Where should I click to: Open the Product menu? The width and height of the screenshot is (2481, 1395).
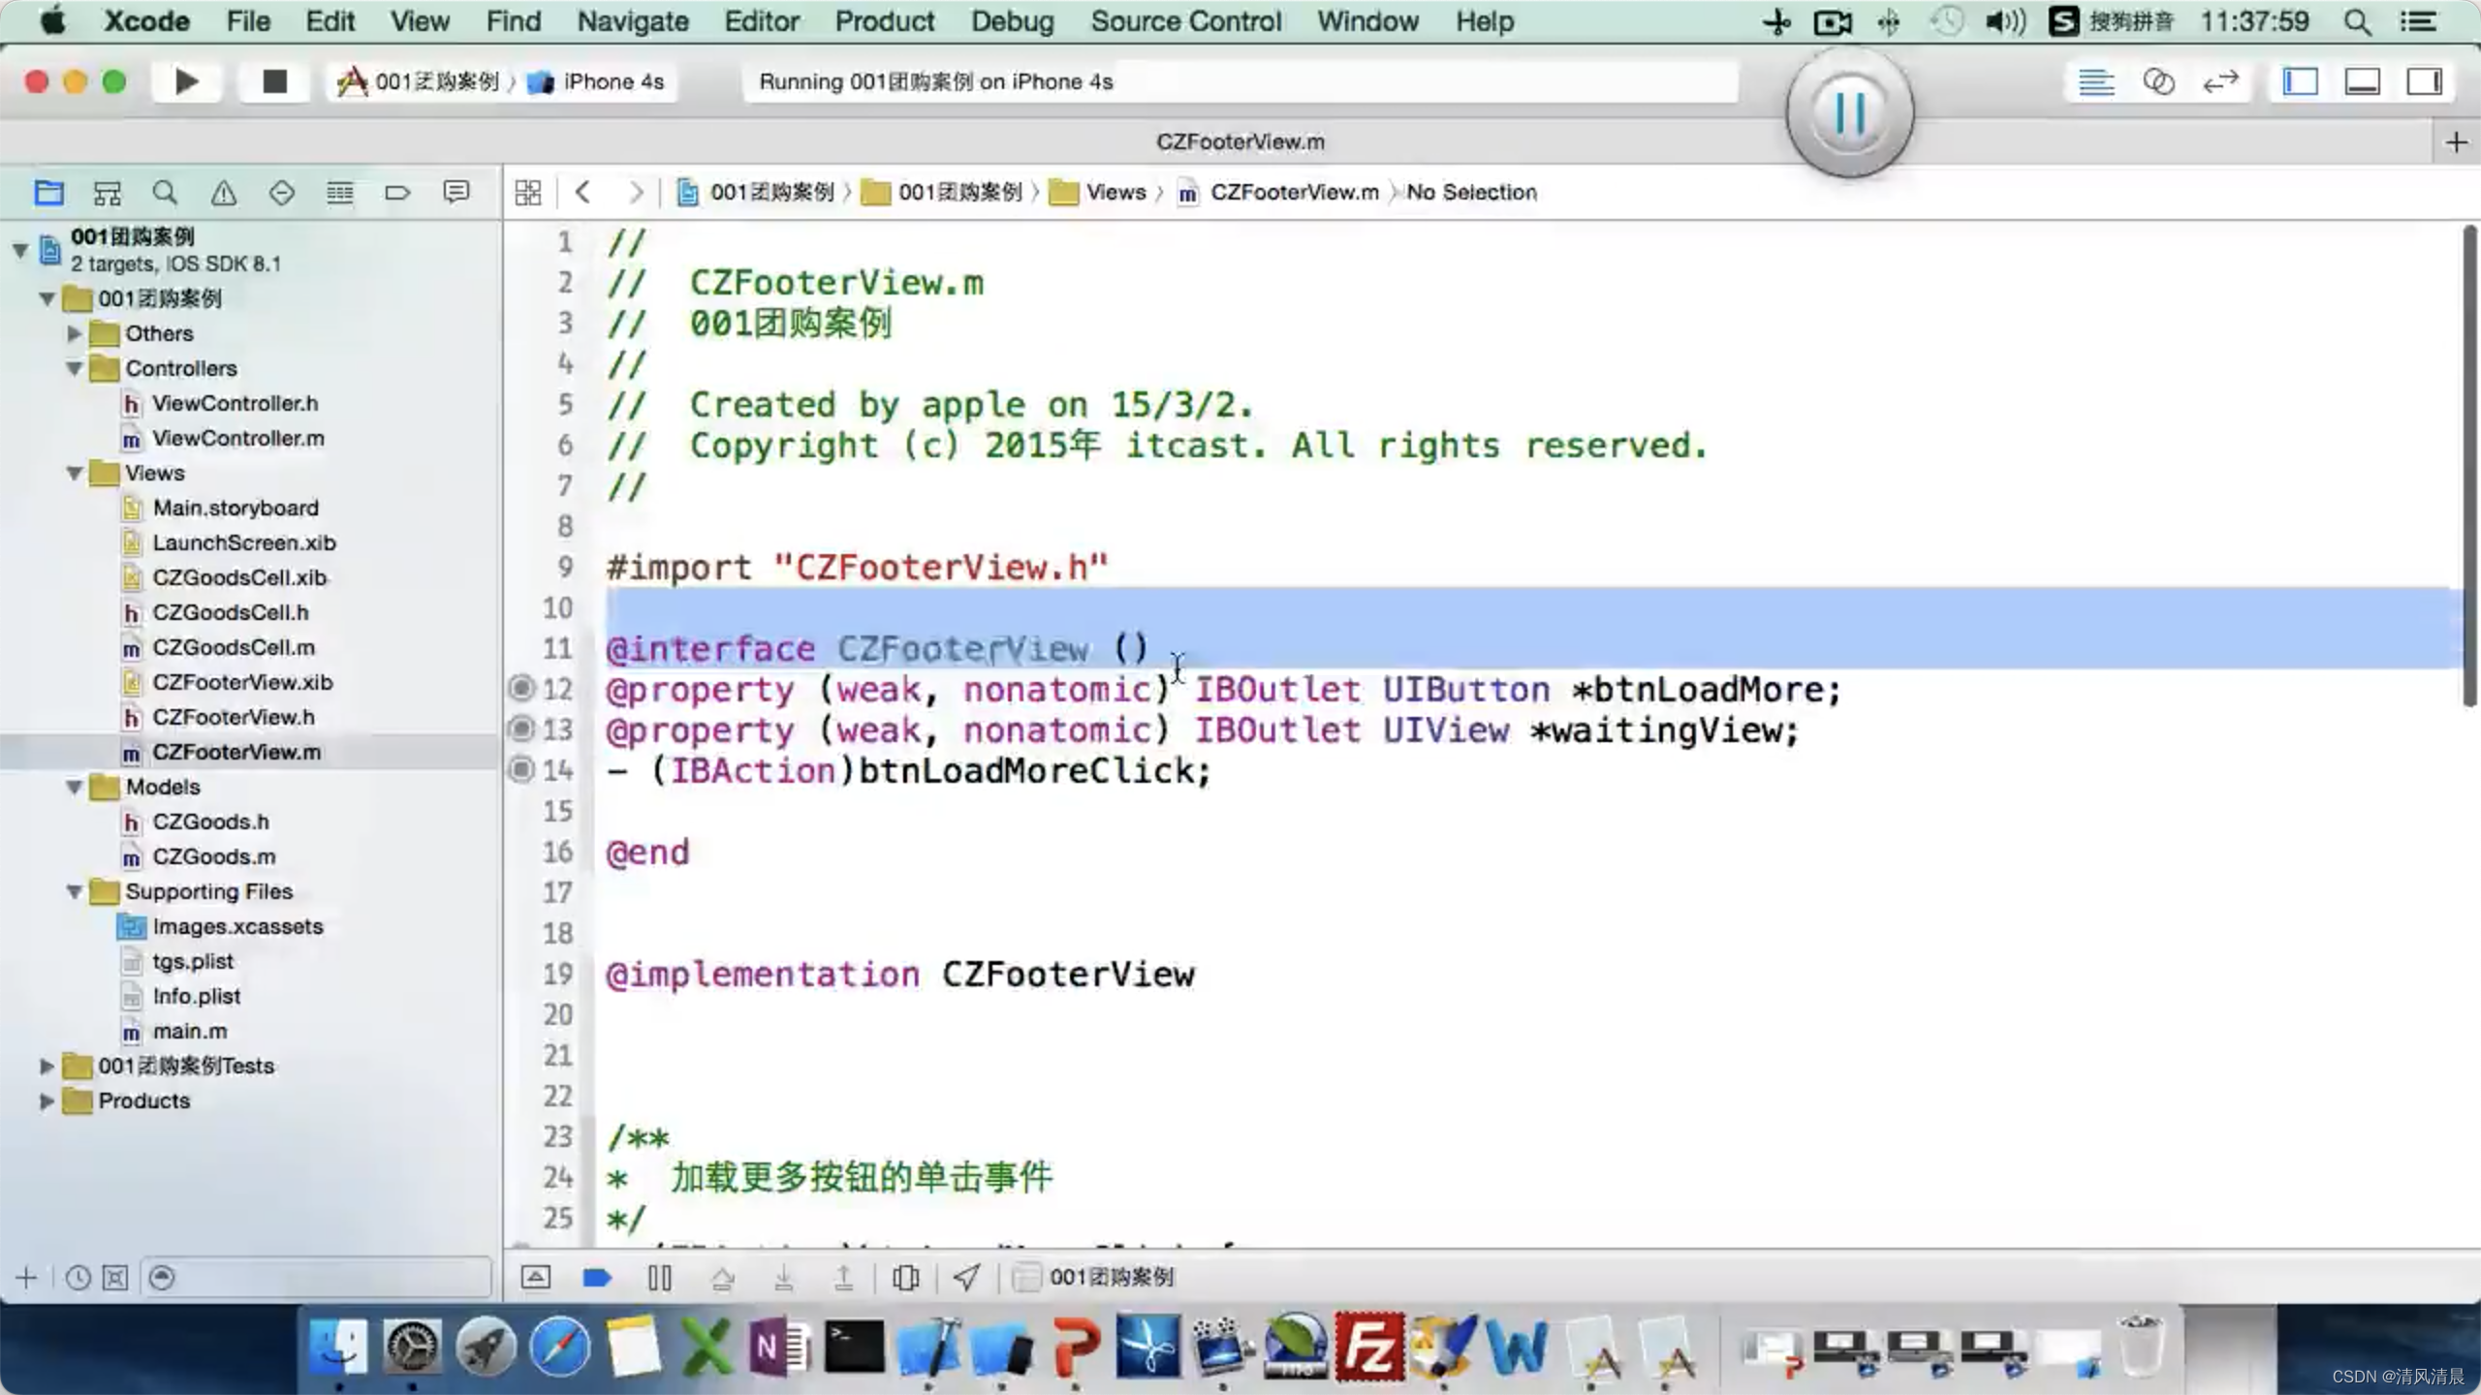coord(885,21)
